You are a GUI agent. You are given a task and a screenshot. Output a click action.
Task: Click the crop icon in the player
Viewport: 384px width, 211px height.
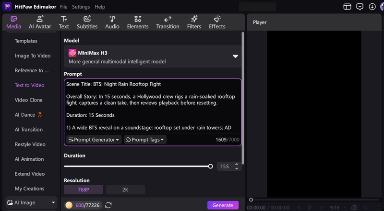[x=366, y=208]
